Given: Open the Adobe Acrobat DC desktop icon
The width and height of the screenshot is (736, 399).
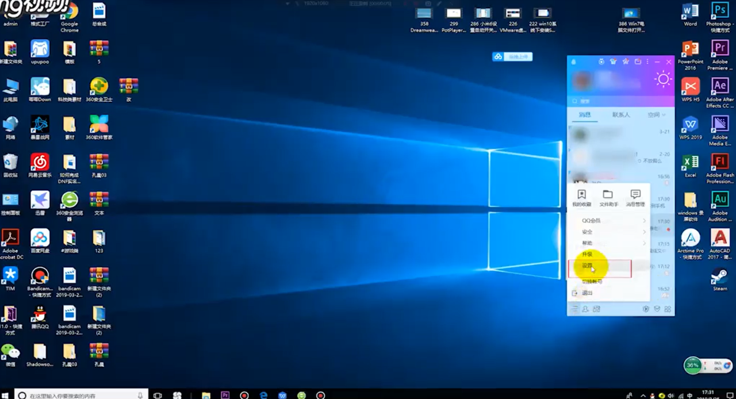Looking at the screenshot, I should click(10, 244).
